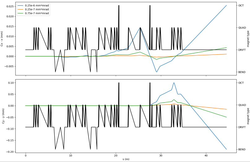Click the 'magnet type' label of the bottom plot

click(248, 116)
